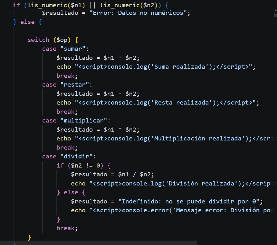Click the if ($n2 != 0) condition
The height and width of the screenshot is (245, 277).
(x=84, y=166)
